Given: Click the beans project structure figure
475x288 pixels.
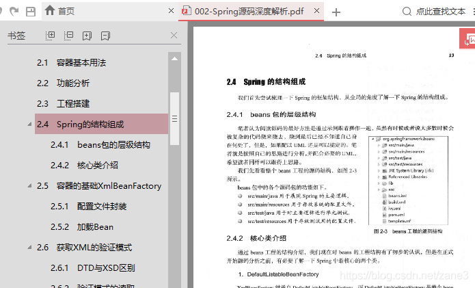Looking at the screenshot, I should (x=408, y=181).
